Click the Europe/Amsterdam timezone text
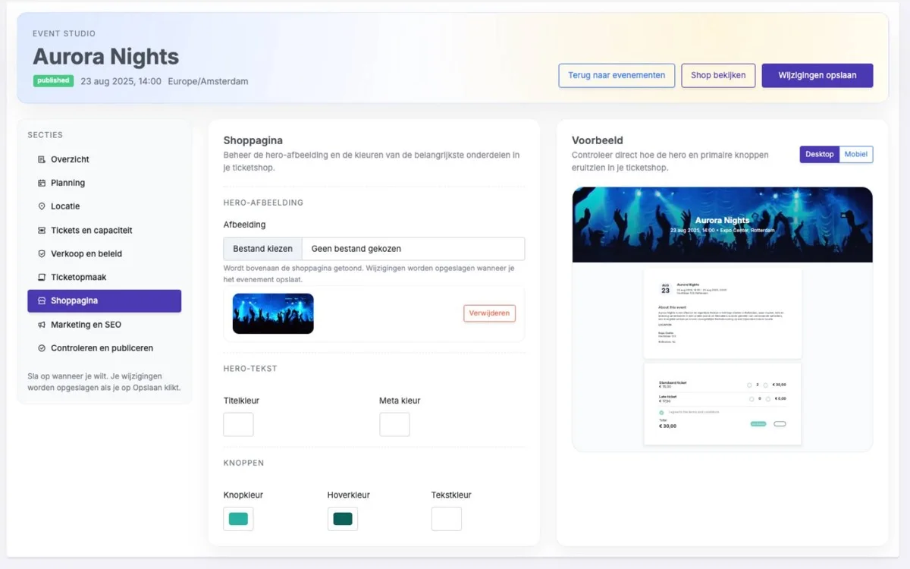The width and height of the screenshot is (910, 569). point(208,81)
